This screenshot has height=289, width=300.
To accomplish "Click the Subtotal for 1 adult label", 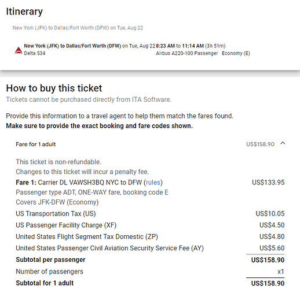I will coord(45,283).
